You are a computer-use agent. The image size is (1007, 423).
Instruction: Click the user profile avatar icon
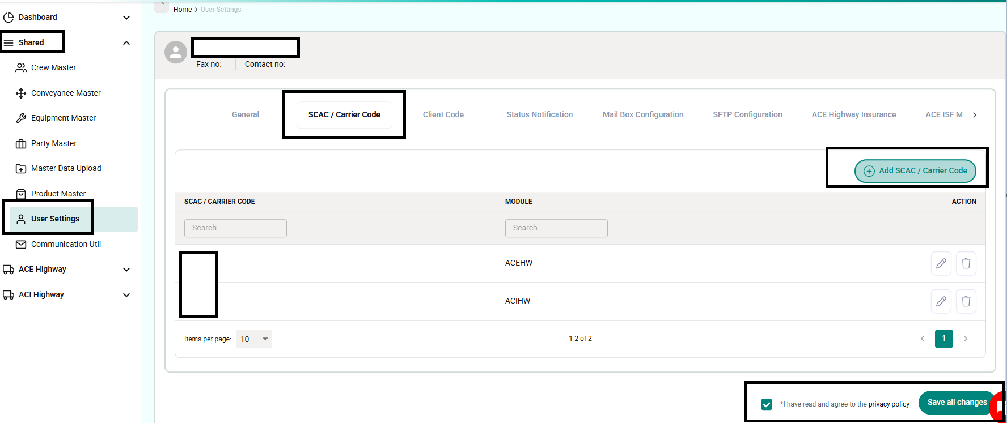pos(176,53)
